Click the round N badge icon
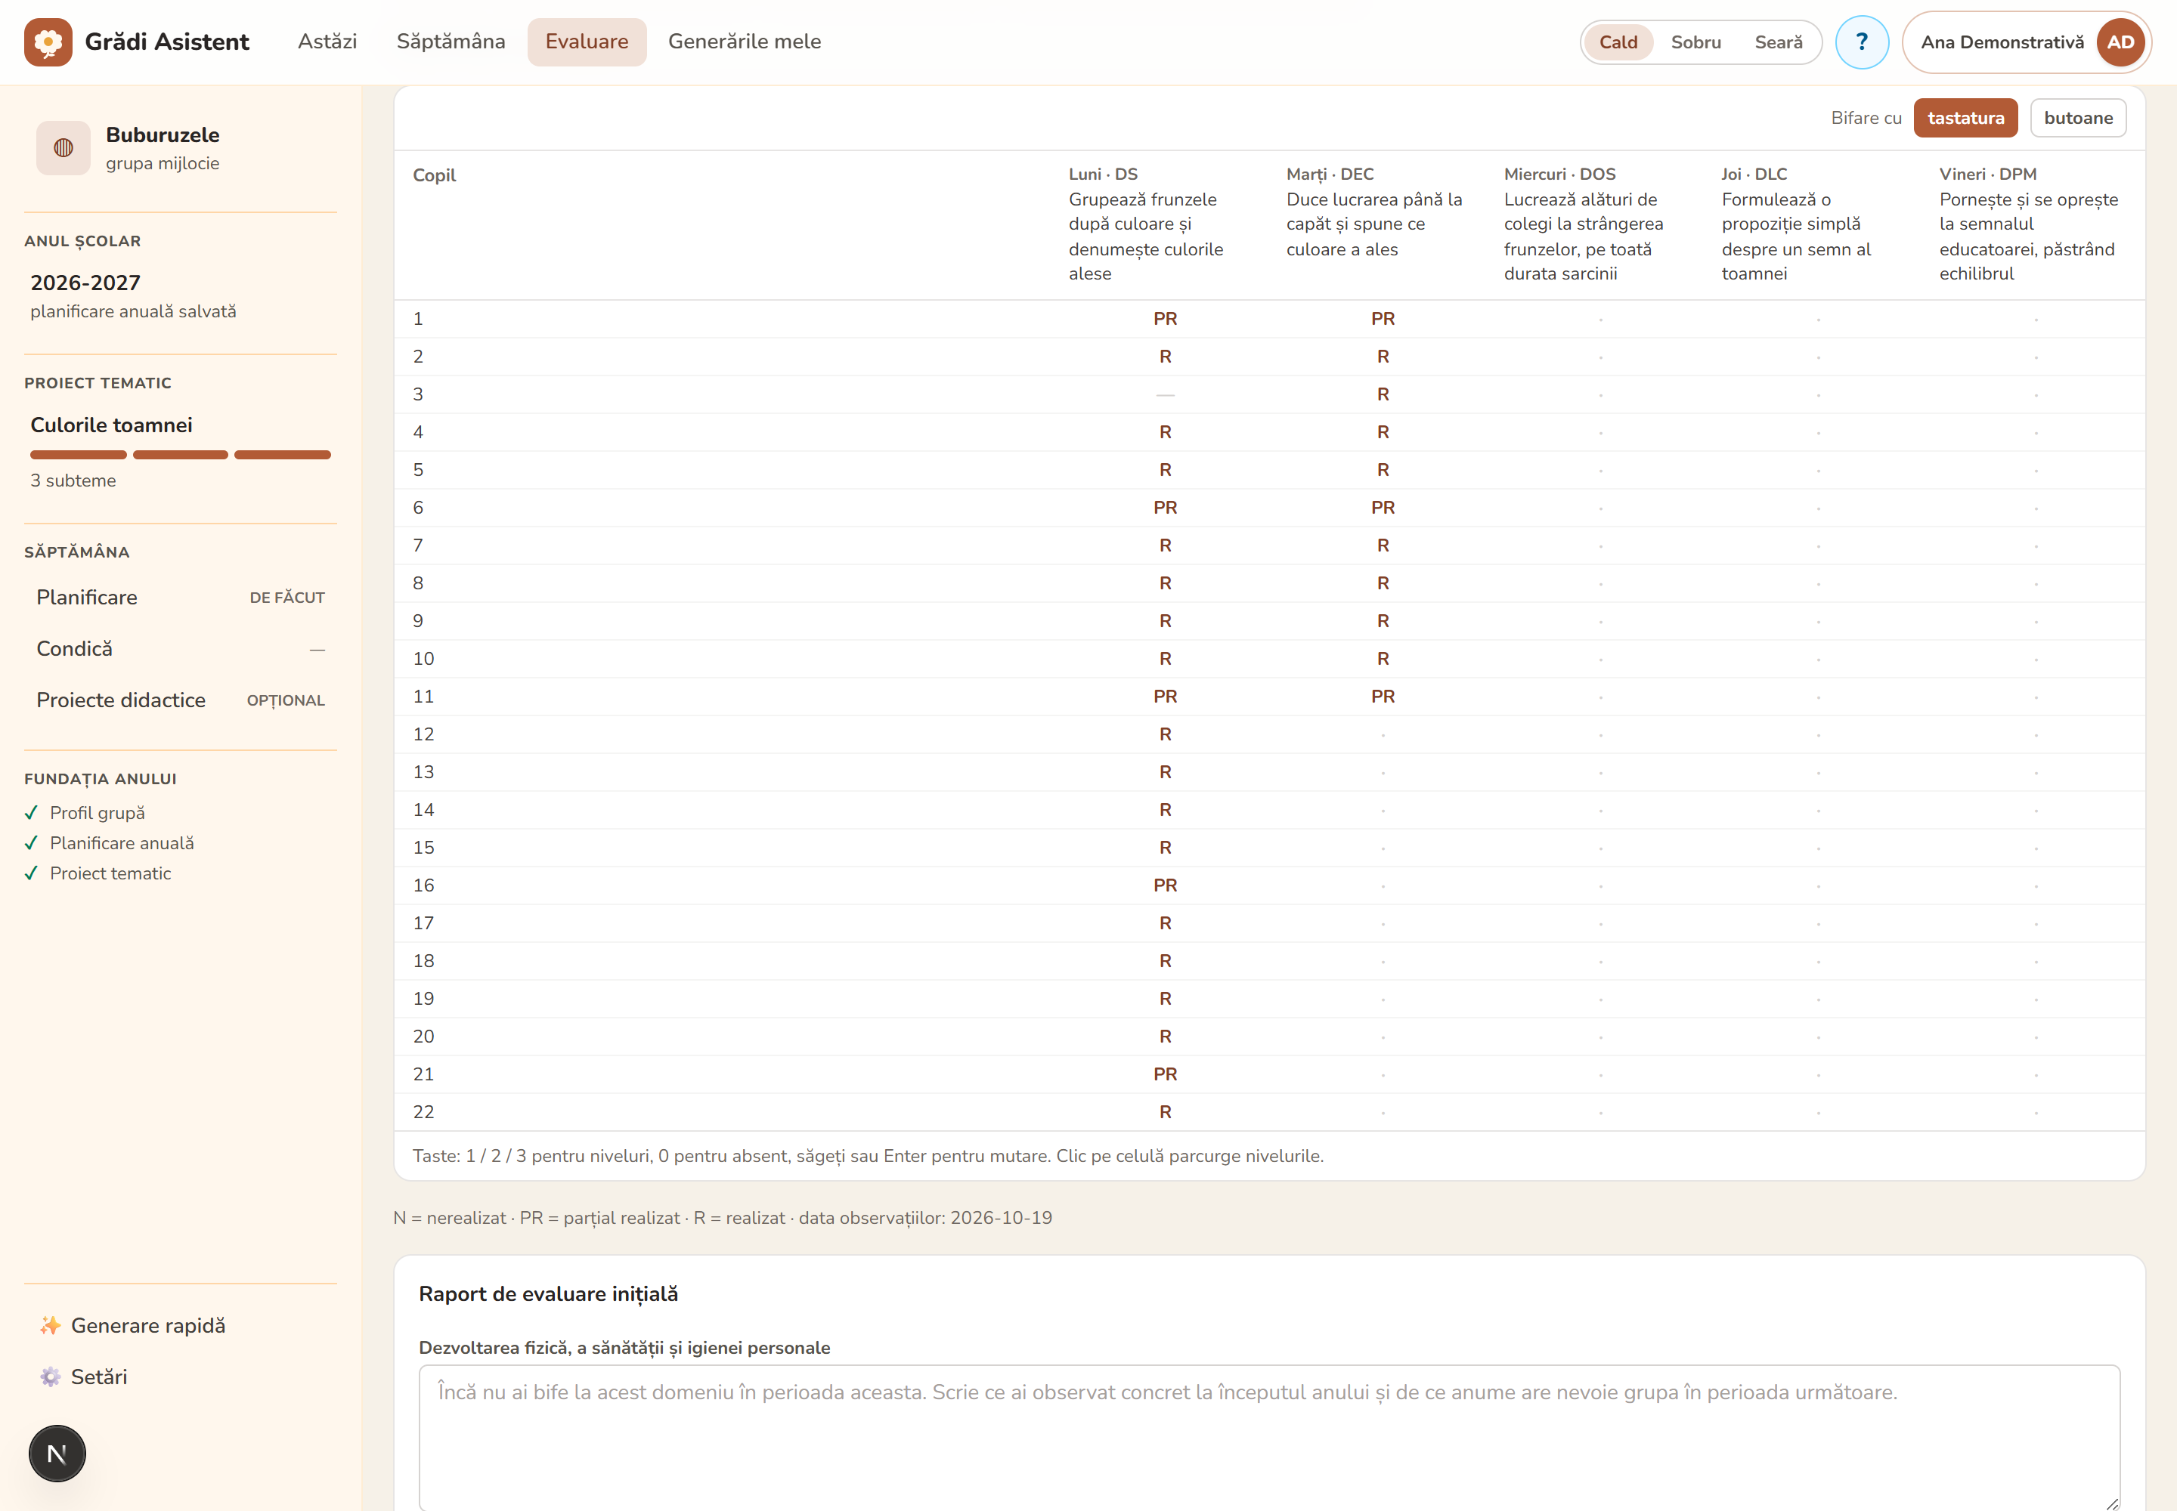This screenshot has height=1511, width=2177. (57, 1454)
